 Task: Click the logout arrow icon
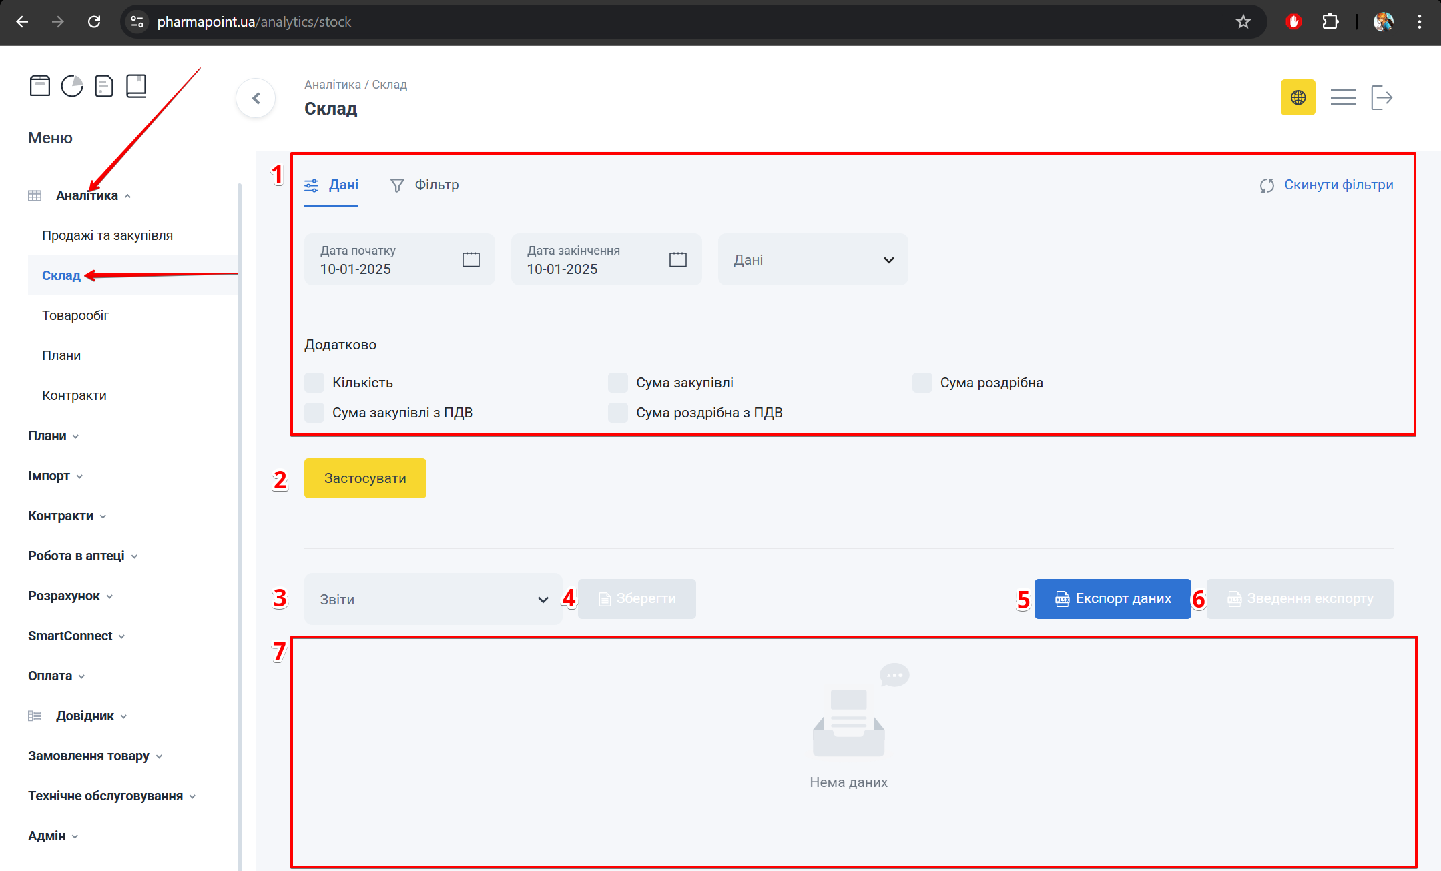point(1381,97)
